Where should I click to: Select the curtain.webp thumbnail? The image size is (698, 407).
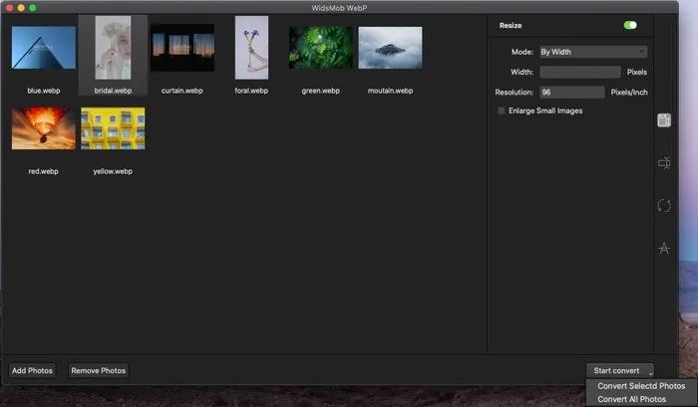click(182, 48)
